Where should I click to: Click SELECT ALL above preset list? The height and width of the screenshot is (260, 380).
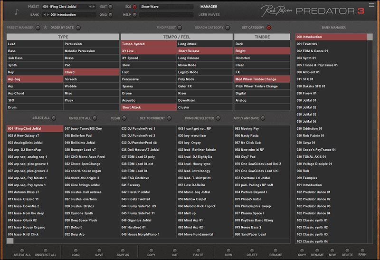(54, 118)
